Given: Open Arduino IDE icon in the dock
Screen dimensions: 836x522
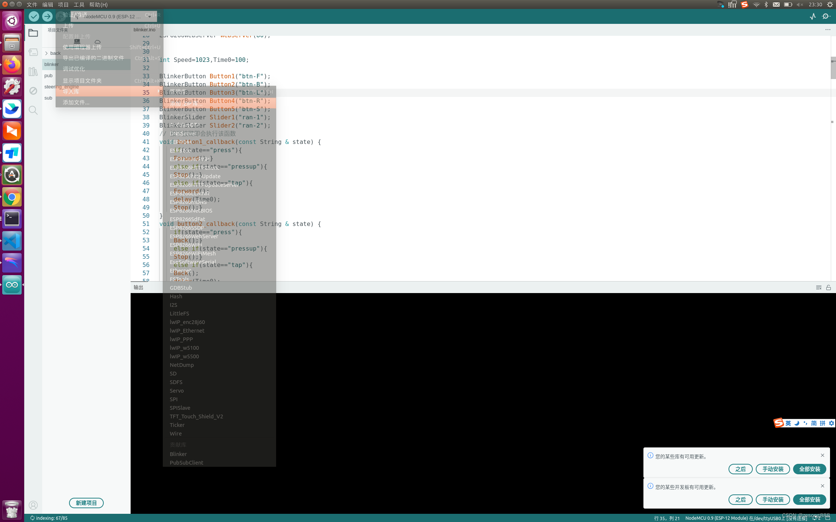Looking at the screenshot, I should coord(12,285).
